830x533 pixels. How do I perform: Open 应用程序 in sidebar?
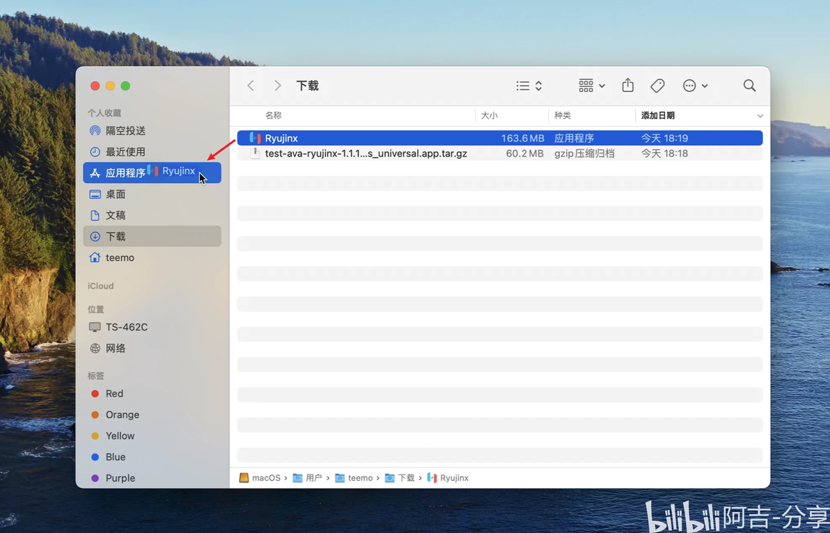[152, 173]
